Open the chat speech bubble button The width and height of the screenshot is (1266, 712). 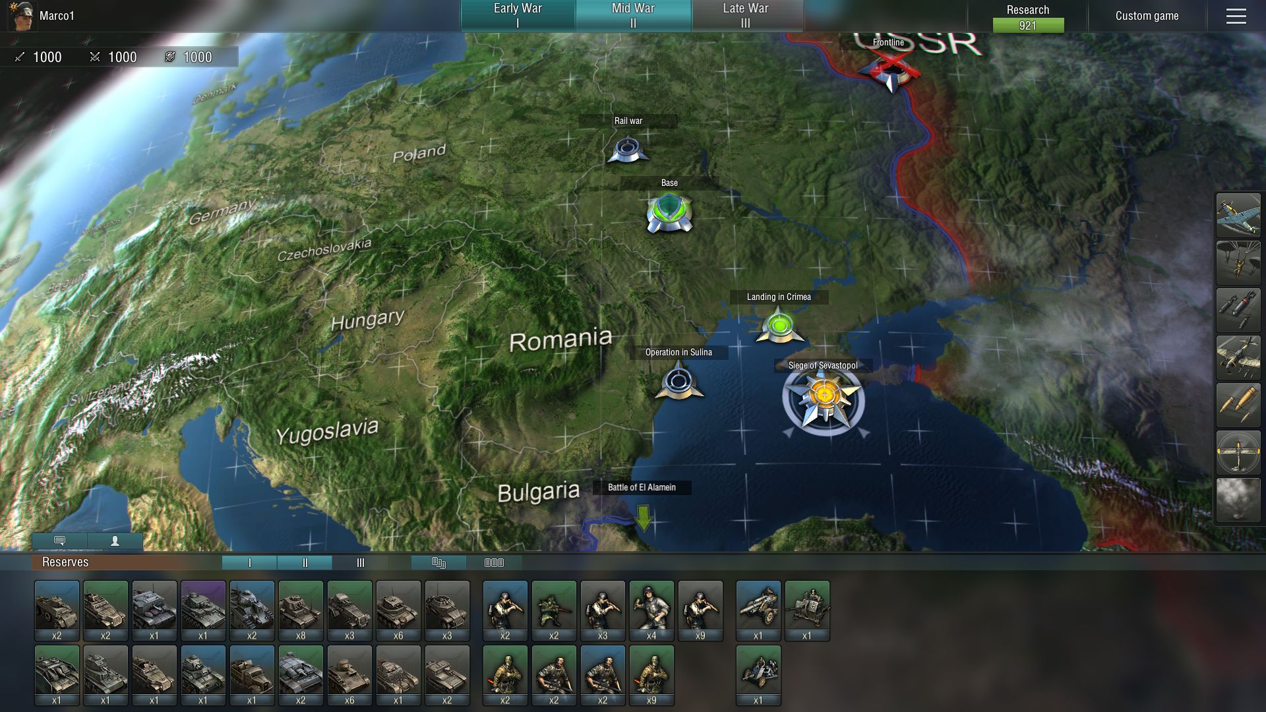click(59, 541)
